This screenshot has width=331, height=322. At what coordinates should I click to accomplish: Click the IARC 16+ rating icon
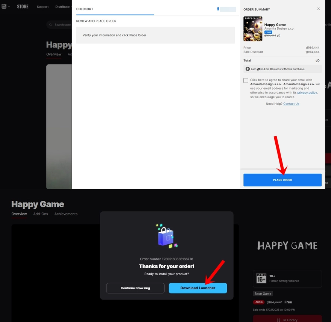coord(261,278)
